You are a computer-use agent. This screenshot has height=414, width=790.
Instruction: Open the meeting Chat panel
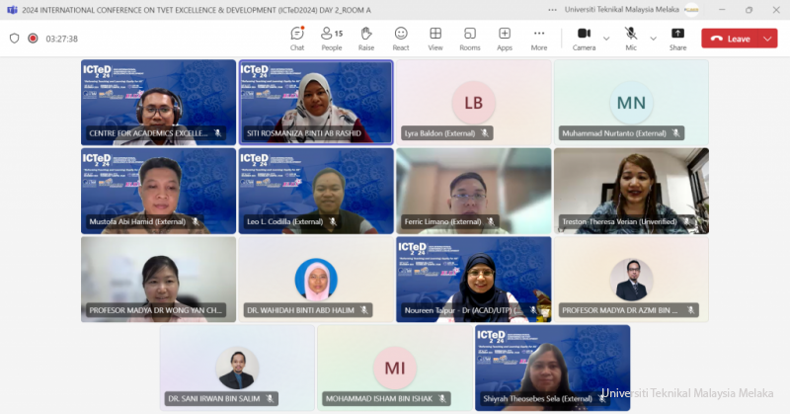[296, 38]
